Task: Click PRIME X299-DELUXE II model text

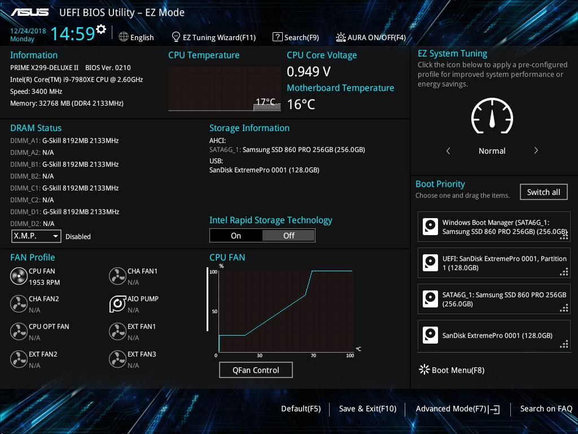Action: tap(44, 68)
